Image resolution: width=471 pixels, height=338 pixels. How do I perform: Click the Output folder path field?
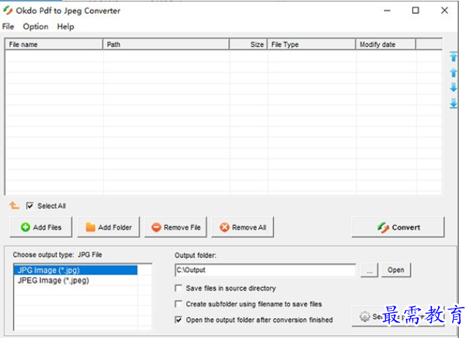tap(265, 270)
